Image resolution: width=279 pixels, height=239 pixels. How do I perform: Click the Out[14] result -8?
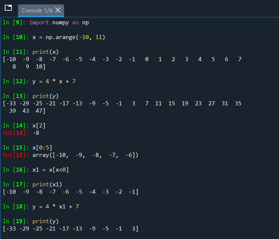pos(36,133)
